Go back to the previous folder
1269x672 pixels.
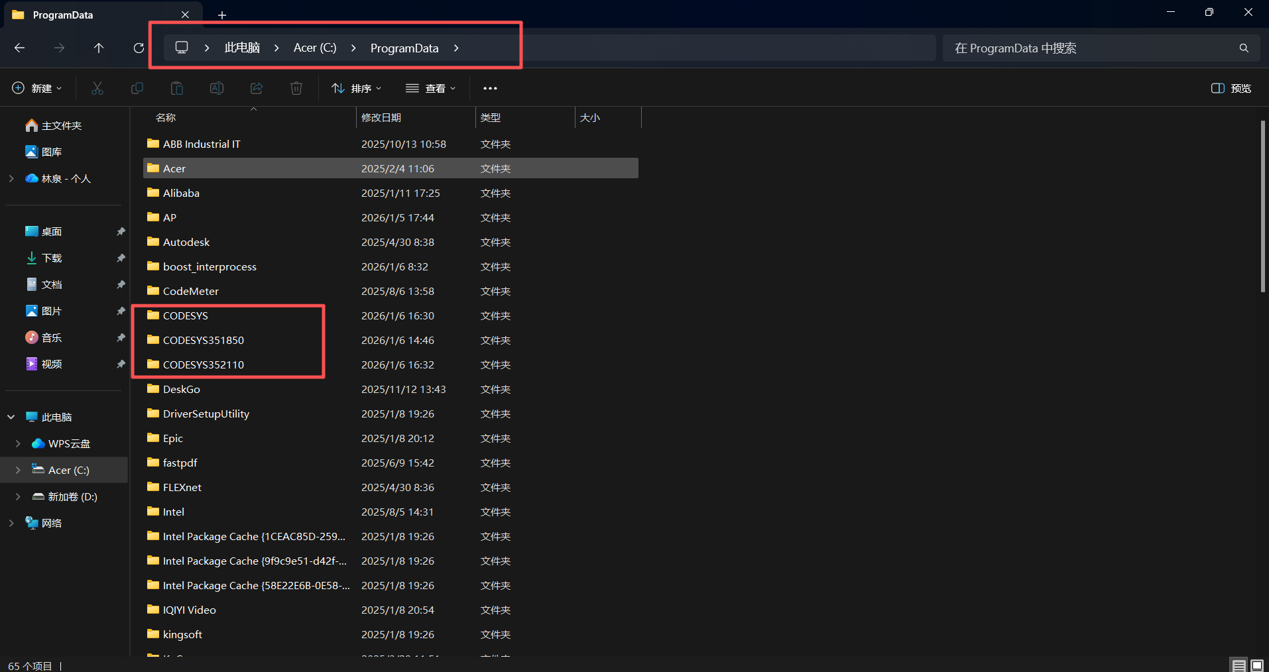click(x=20, y=48)
